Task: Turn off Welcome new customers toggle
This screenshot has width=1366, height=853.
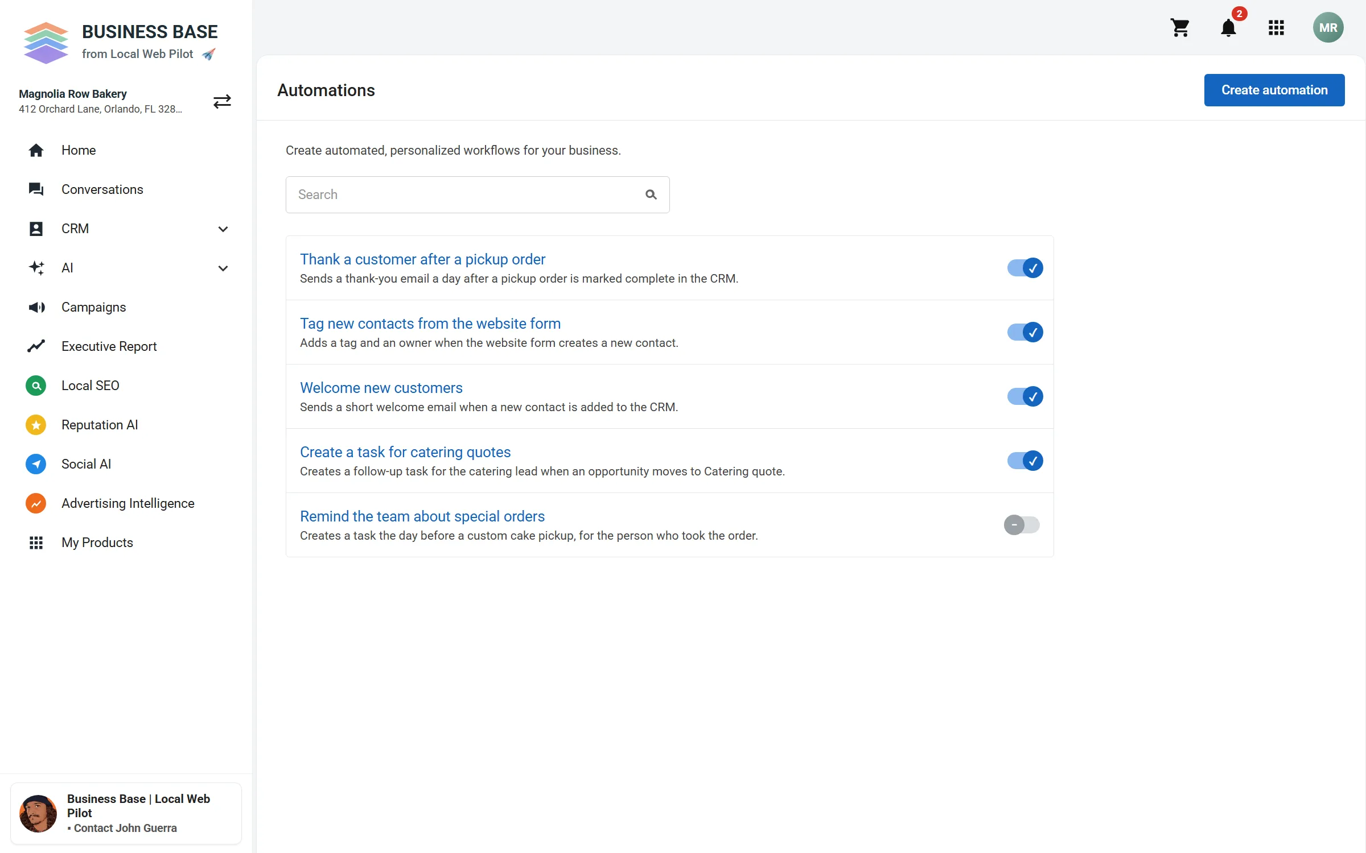Action: tap(1024, 396)
